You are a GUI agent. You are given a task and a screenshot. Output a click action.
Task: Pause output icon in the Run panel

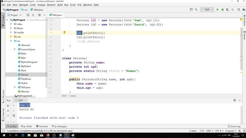tap(8, 116)
